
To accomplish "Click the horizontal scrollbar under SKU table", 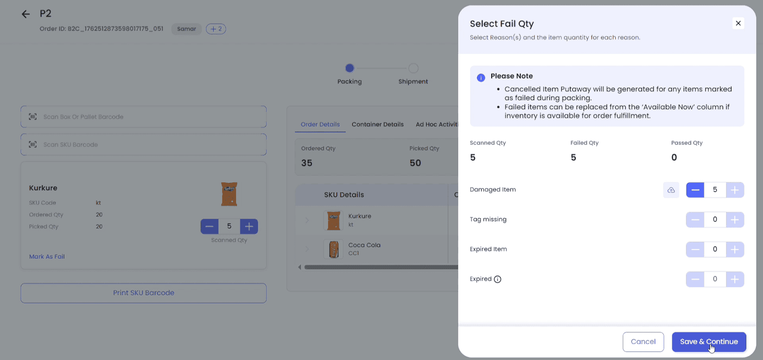I will [381, 267].
